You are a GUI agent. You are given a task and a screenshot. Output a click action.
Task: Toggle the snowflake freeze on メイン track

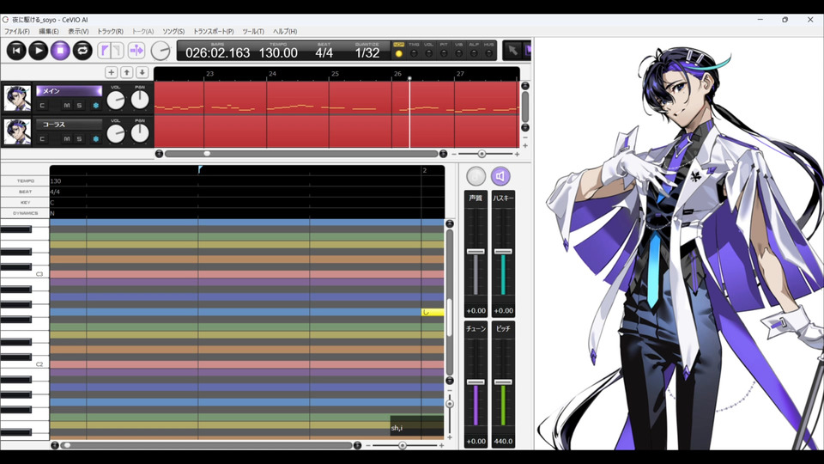point(95,106)
